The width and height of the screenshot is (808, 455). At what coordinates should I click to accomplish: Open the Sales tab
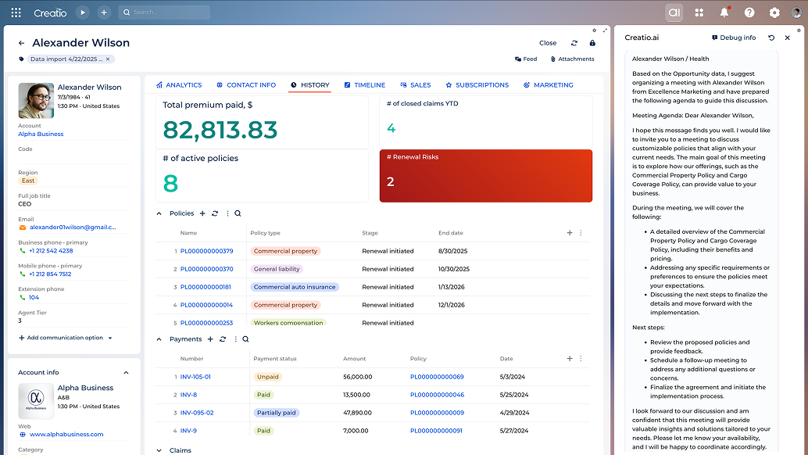click(x=416, y=85)
